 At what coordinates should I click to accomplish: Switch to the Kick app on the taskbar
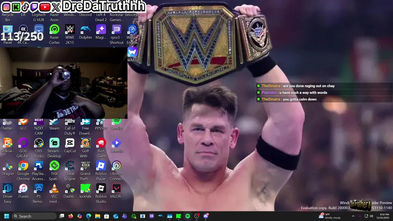(x=179, y=216)
